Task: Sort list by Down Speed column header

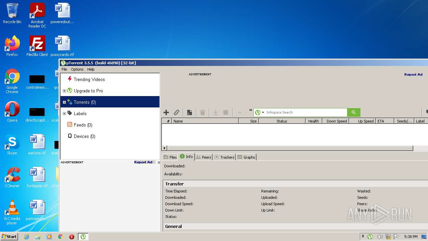Action: [335, 121]
